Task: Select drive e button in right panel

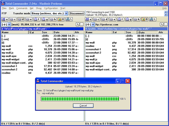Action: 113,19
